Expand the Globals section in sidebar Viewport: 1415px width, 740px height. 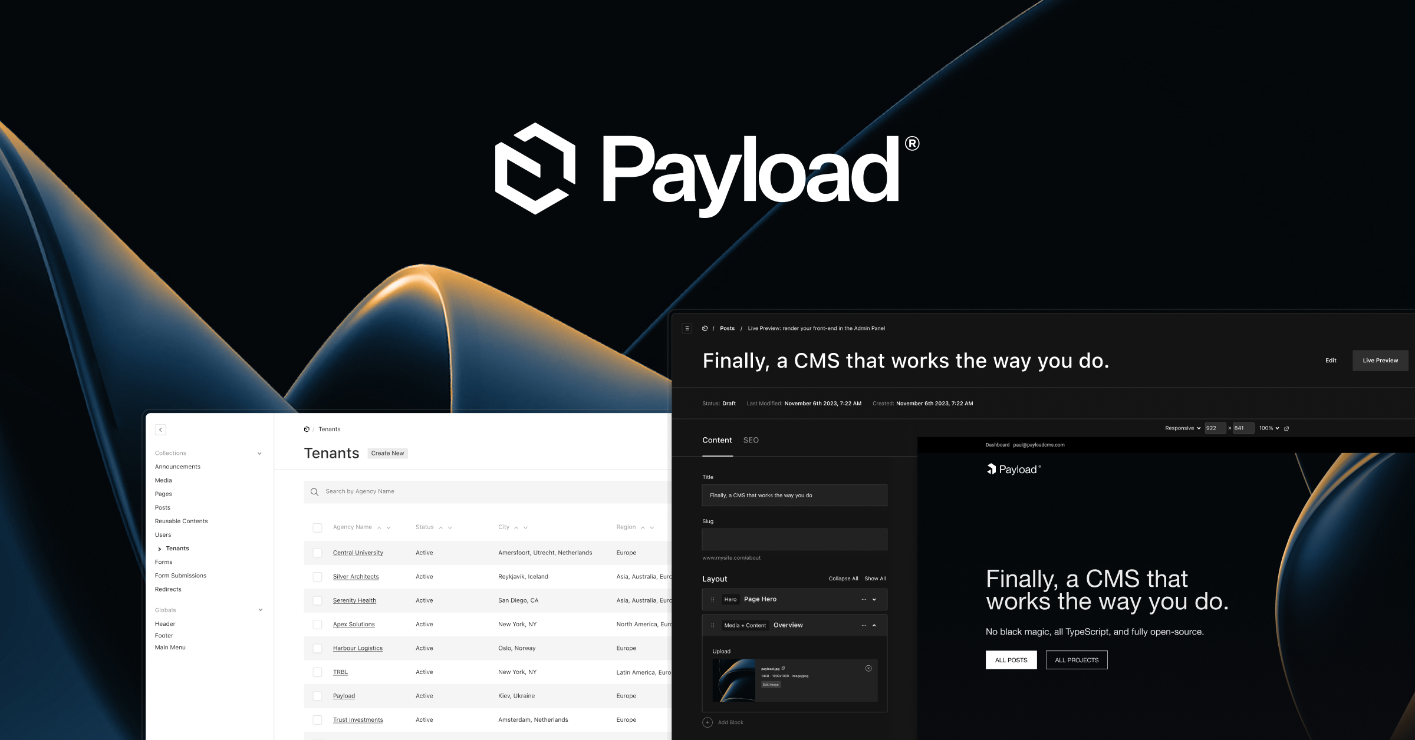coord(260,609)
